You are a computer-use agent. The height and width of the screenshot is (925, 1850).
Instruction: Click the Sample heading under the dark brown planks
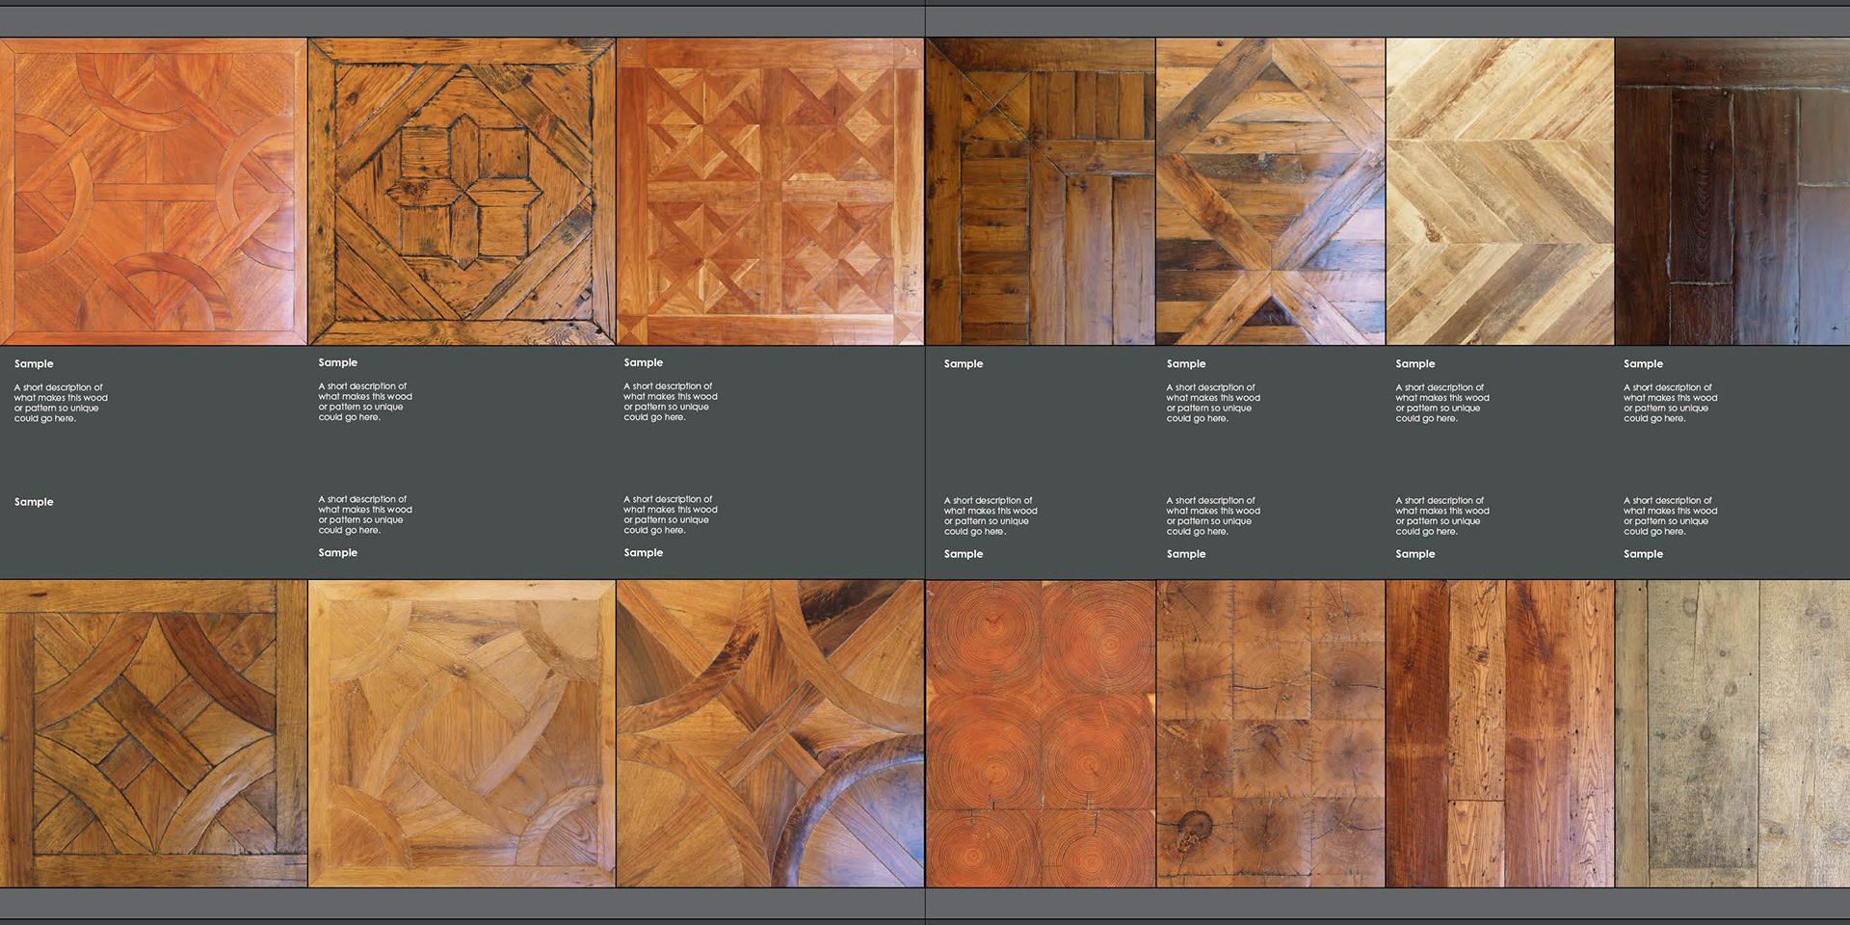tap(1644, 364)
